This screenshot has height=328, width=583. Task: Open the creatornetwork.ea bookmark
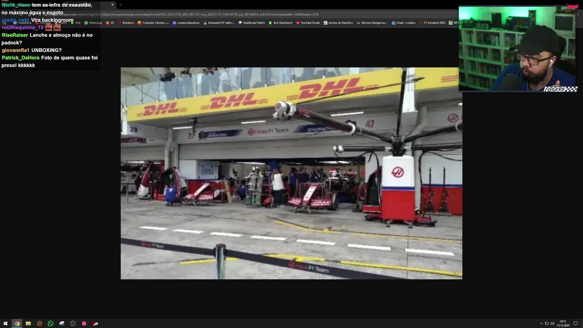click(186, 22)
